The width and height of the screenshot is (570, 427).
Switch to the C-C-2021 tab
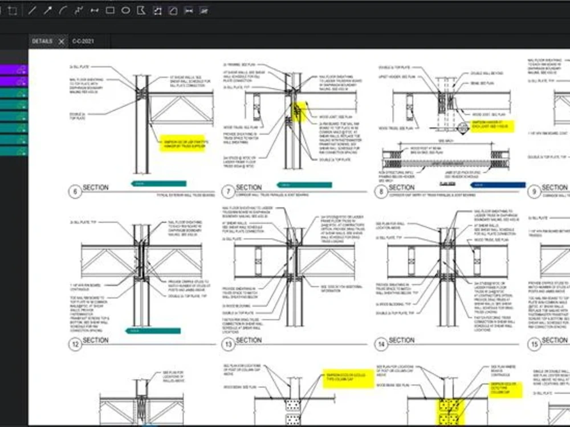click(x=84, y=41)
